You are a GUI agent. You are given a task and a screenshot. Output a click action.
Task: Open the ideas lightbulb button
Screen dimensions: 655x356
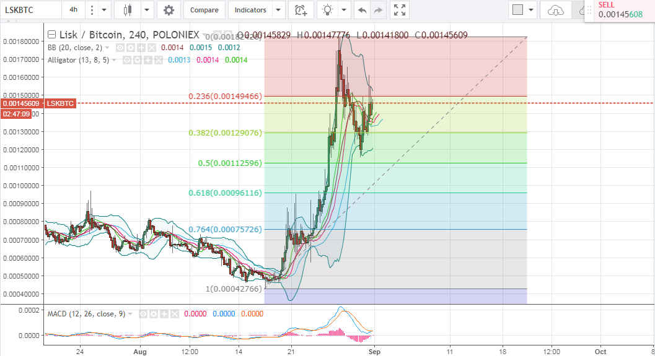[327, 10]
